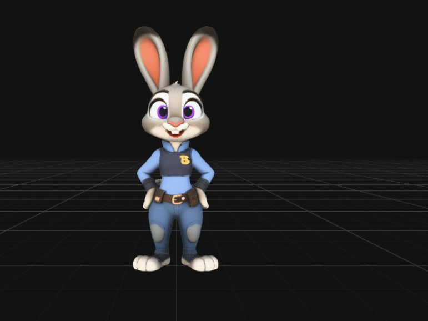Select the character's right purple eye
Image resolution: width=428 pixels, height=321 pixels.
pyautogui.click(x=163, y=112)
